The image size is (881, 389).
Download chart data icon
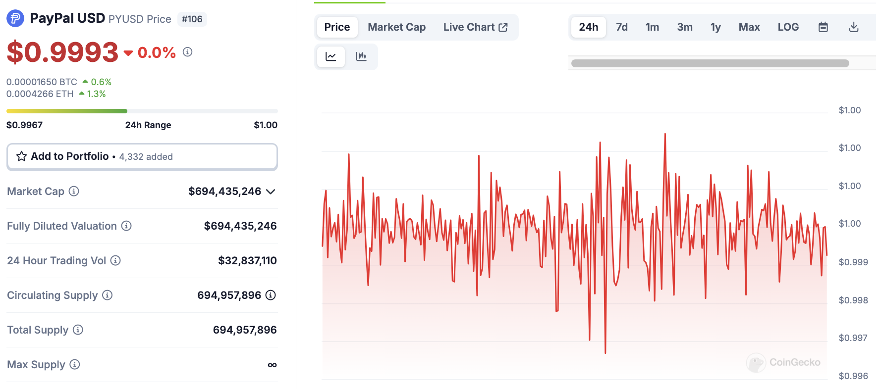(853, 27)
